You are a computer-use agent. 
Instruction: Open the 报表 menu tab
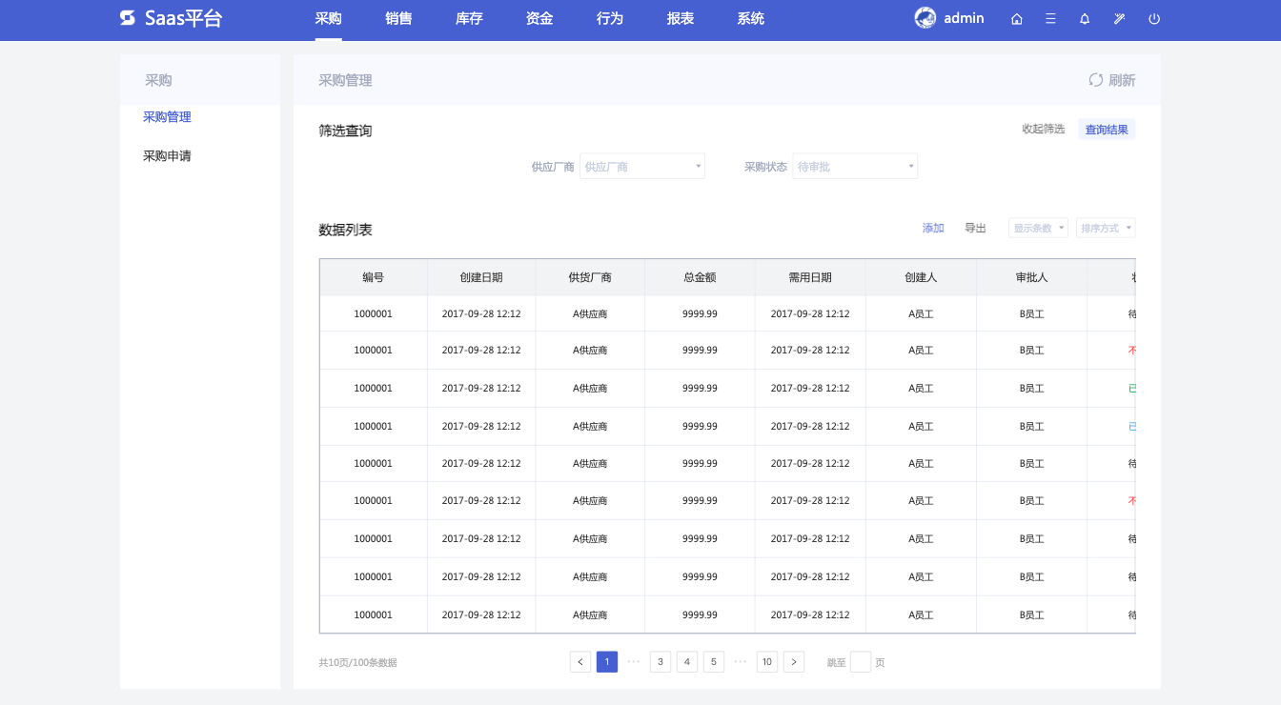coord(681,19)
